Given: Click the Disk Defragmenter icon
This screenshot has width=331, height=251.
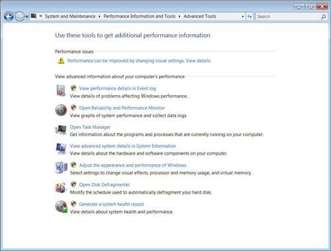Looking at the screenshot, I should coord(61,188).
